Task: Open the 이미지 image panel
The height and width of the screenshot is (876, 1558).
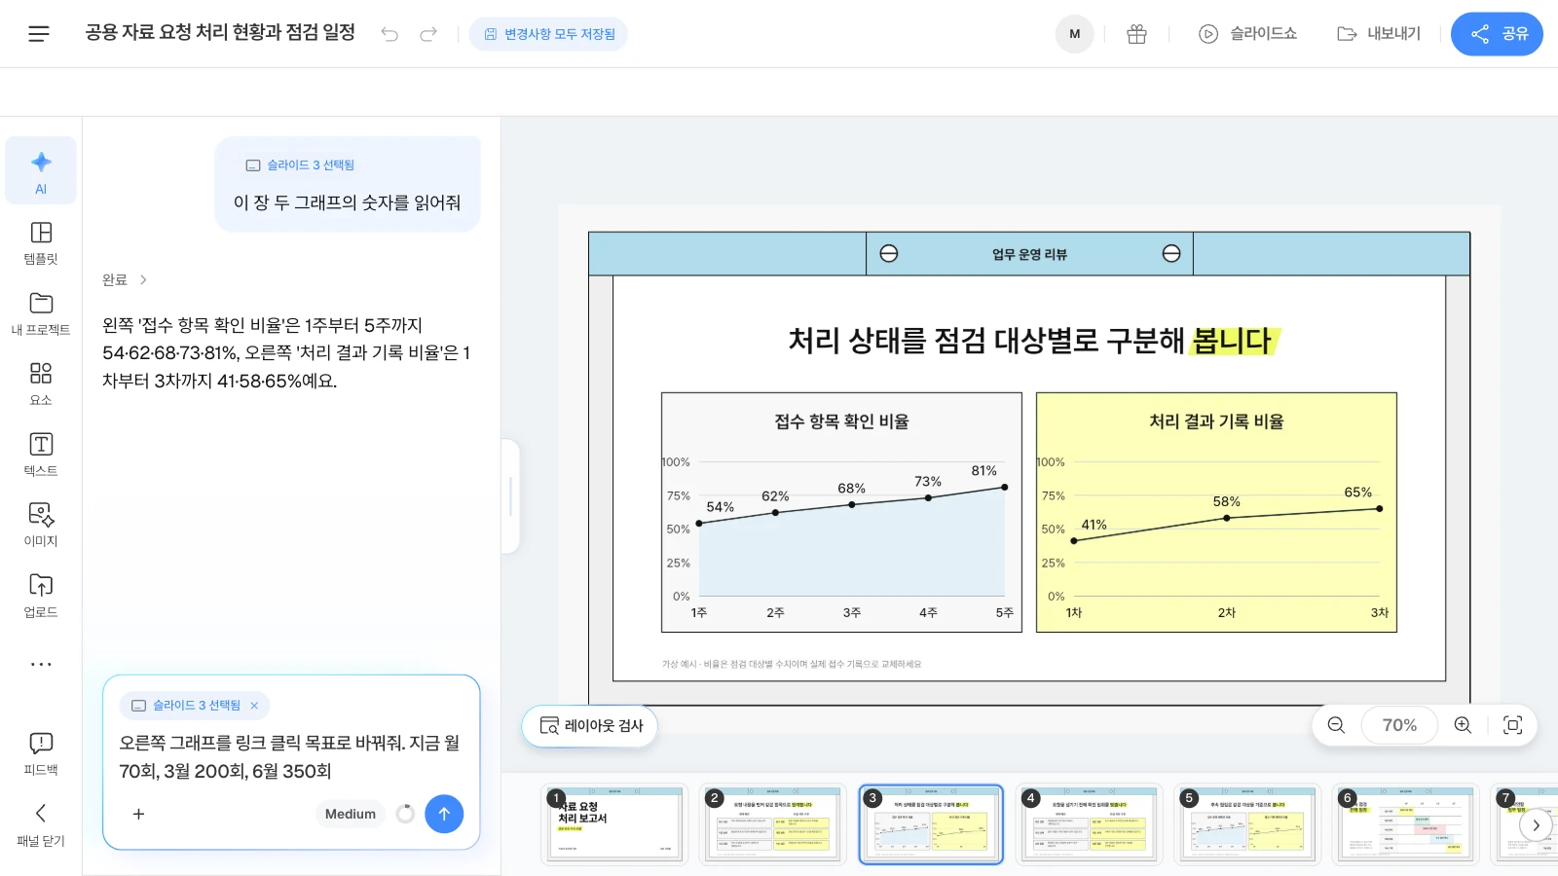Action: coord(41,525)
